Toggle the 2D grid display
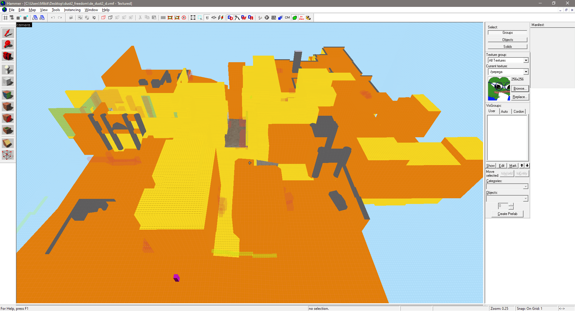This screenshot has width=575, height=311. point(5,18)
